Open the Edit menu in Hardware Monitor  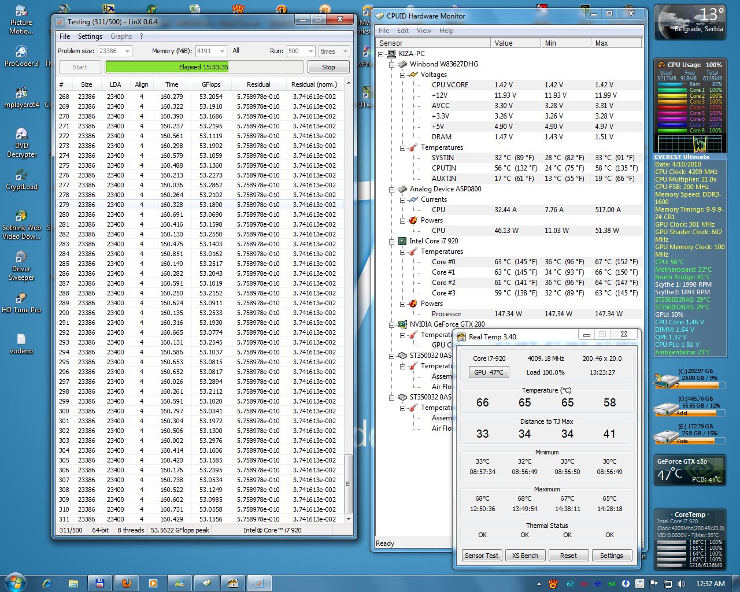tap(403, 31)
